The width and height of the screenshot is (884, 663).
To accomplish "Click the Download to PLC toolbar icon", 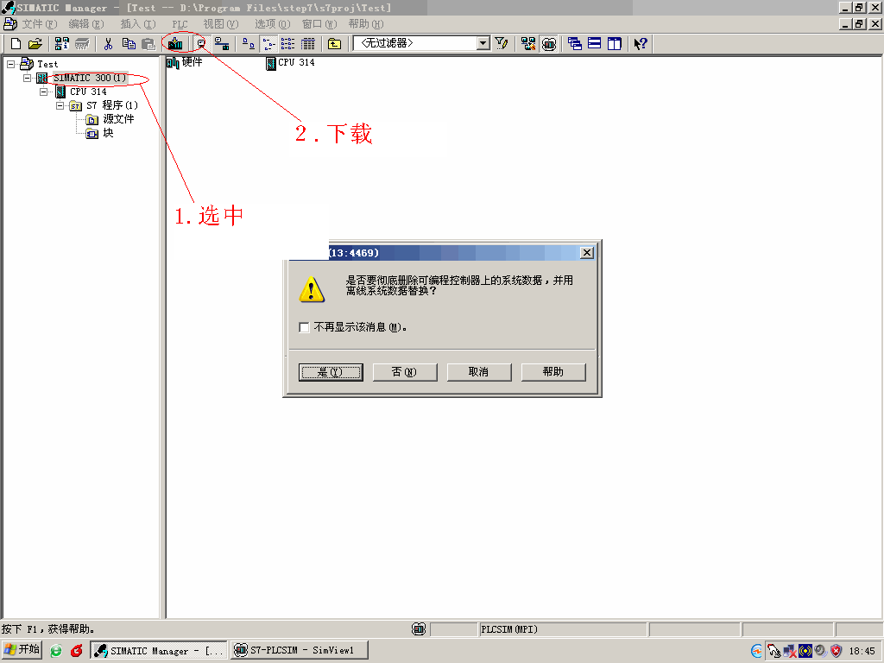I will [x=175, y=43].
